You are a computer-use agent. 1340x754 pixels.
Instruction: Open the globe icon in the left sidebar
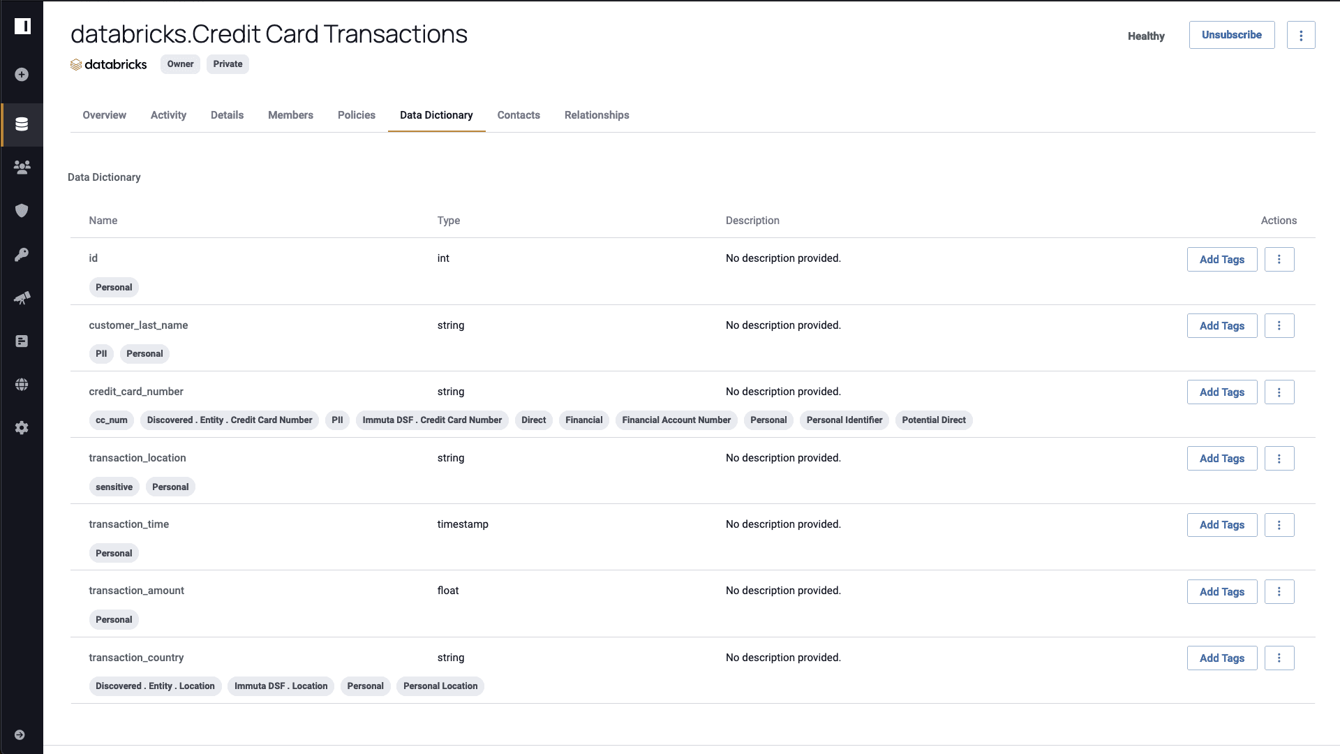[x=22, y=384]
